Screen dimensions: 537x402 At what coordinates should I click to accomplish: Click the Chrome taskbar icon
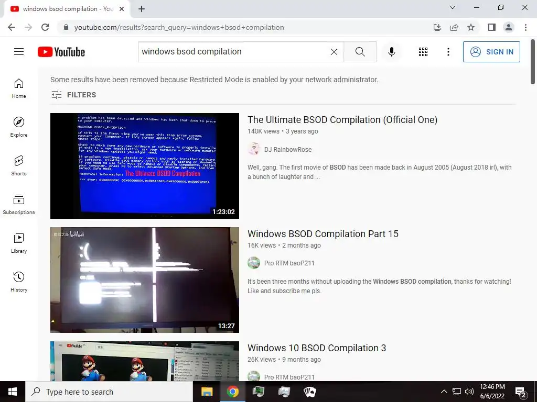[x=232, y=392]
